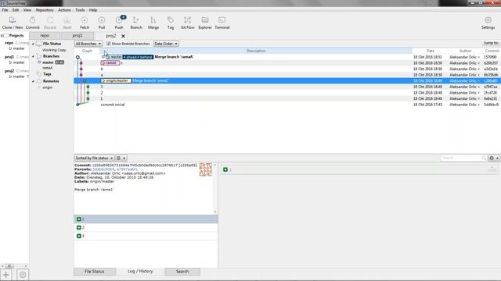Click the Merge toolbar icon
This screenshot has width=501, height=281.
tap(153, 23)
